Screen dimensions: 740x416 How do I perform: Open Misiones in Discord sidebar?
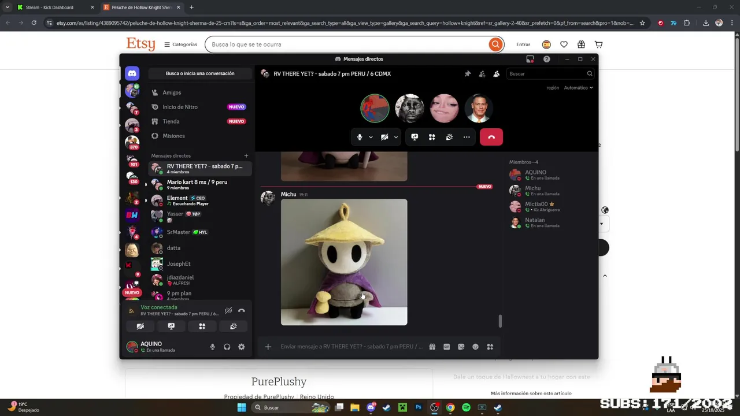pyautogui.click(x=200, y=136)
